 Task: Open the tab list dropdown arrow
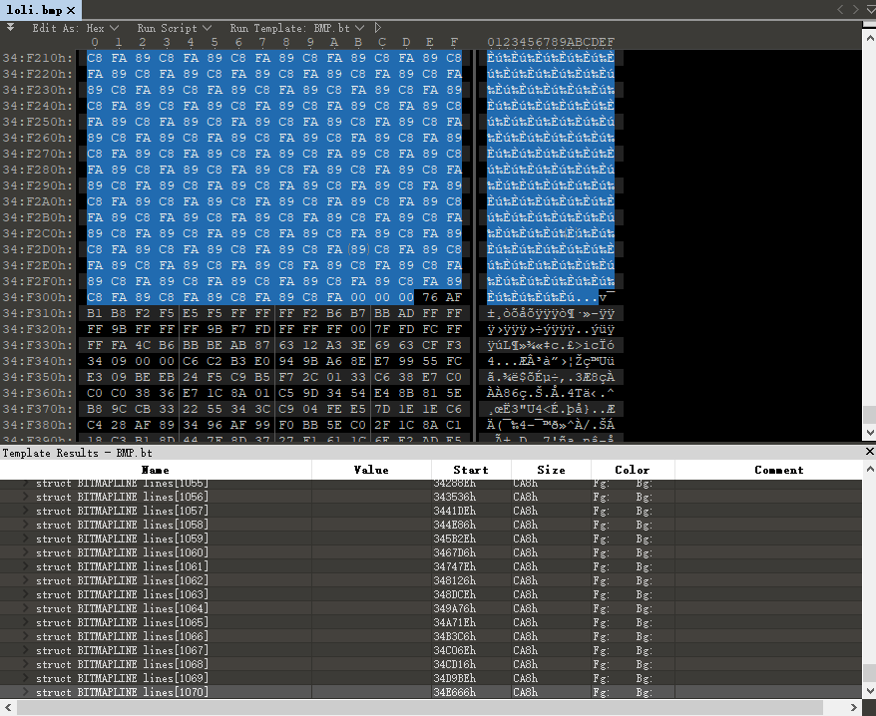click(868, 10)
